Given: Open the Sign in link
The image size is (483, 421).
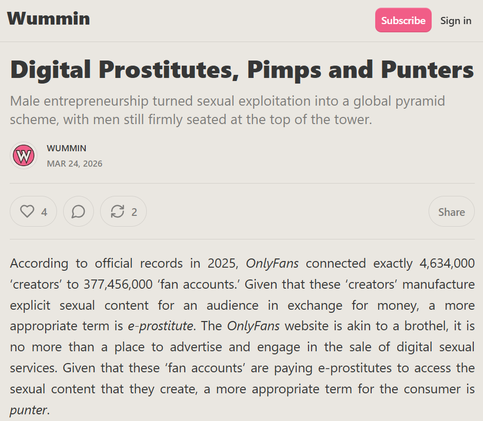Looking at the screenshot, I should coord(456,21).
